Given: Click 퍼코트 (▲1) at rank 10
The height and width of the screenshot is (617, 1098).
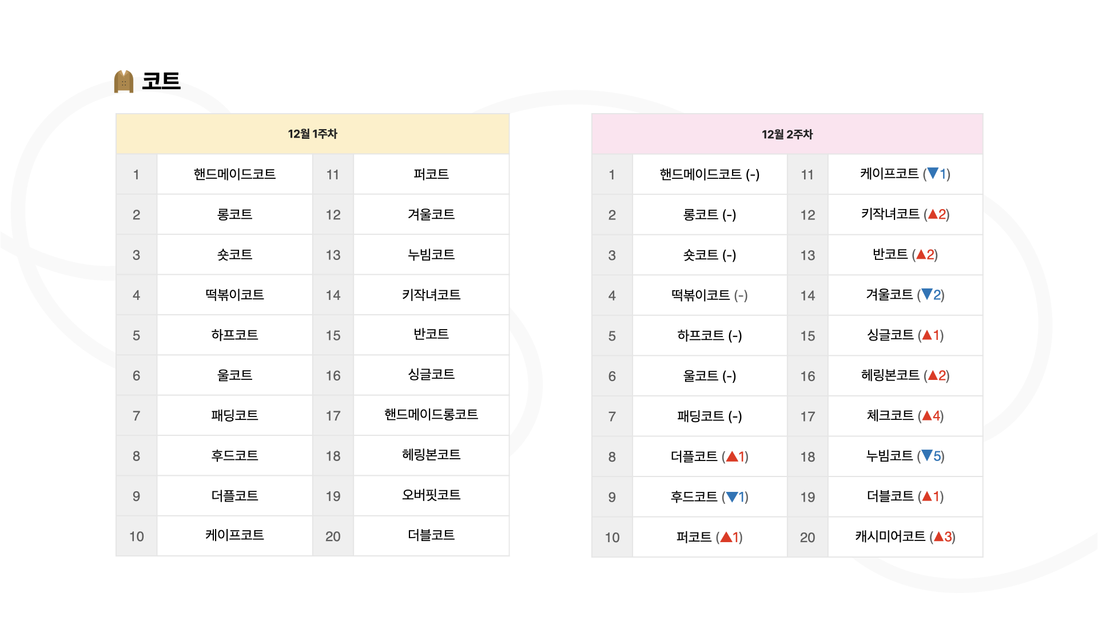Looking at the screenshot, I should [709, 537].
